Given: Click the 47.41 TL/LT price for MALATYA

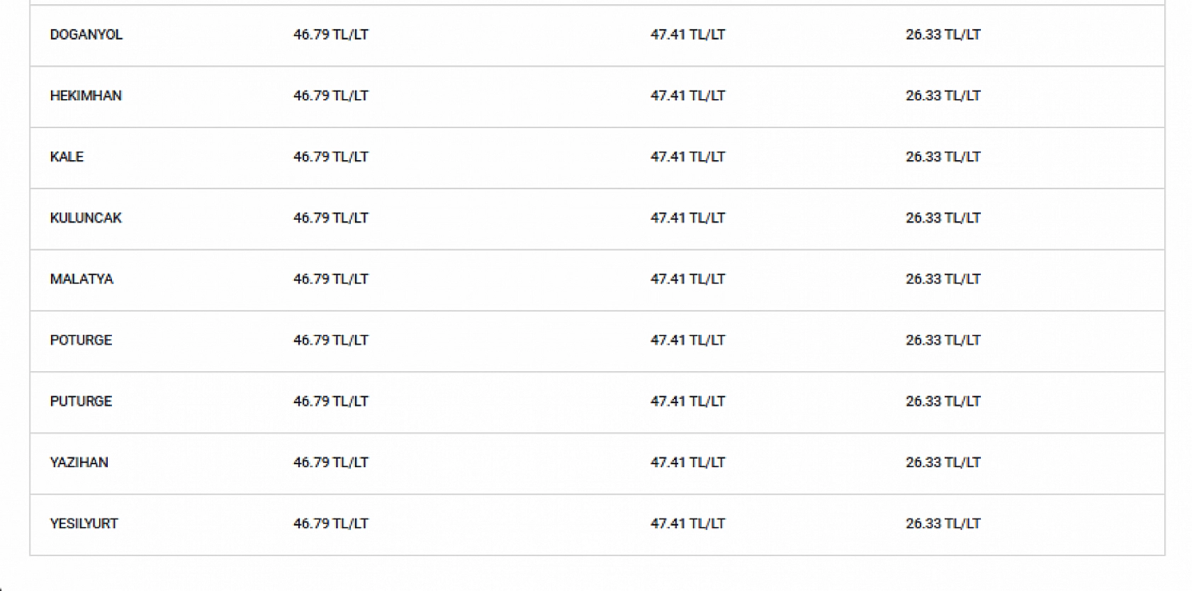Looking at the screenshot, I should tap(687, 279).
